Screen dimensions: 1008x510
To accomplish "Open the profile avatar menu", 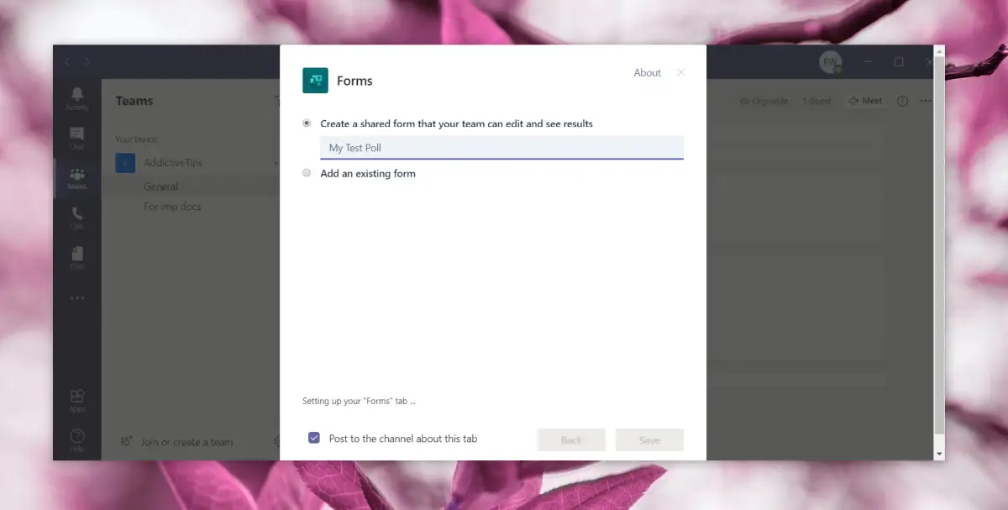I will 830,62.
